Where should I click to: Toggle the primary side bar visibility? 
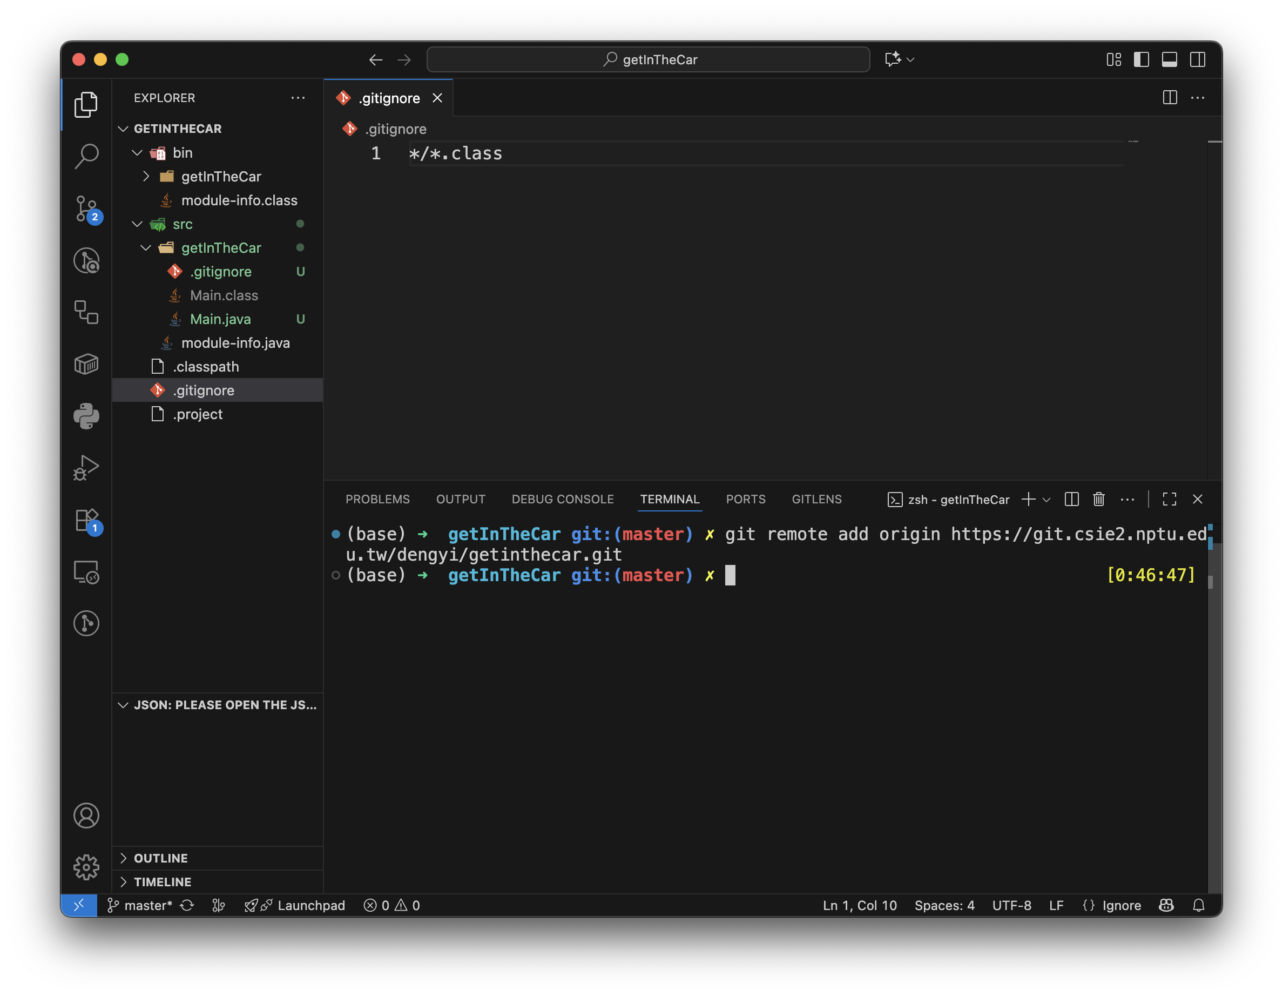(1141, 60)
